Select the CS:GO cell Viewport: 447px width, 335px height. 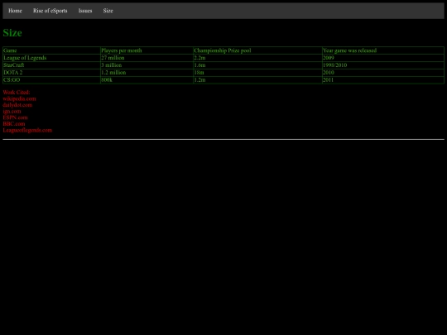click(51, 80)
